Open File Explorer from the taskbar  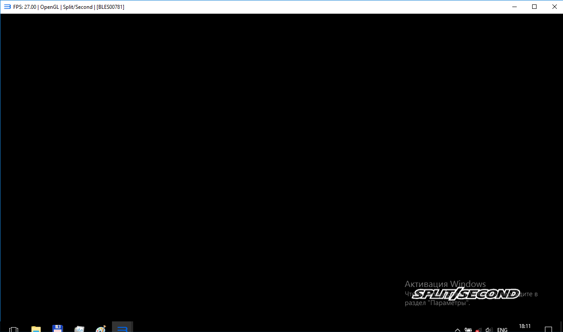click(36, 329)
